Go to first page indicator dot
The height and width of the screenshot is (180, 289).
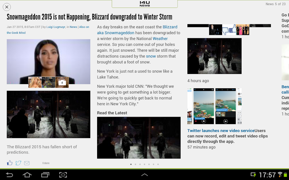131,164
